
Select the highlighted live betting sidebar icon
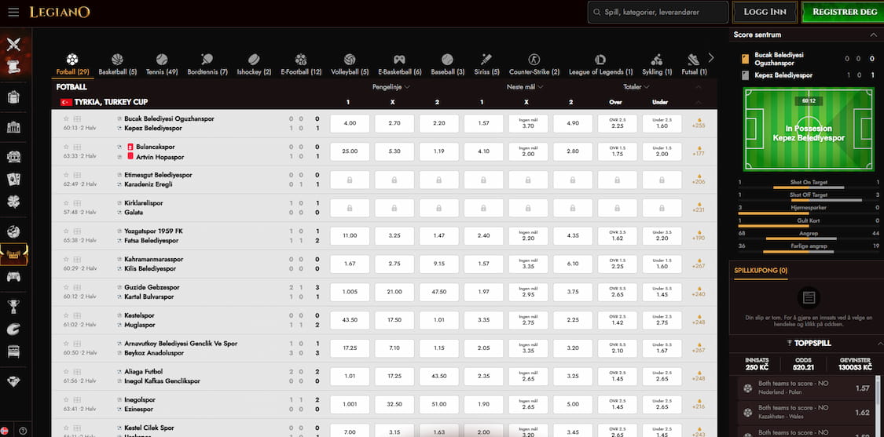click(13, 254)
